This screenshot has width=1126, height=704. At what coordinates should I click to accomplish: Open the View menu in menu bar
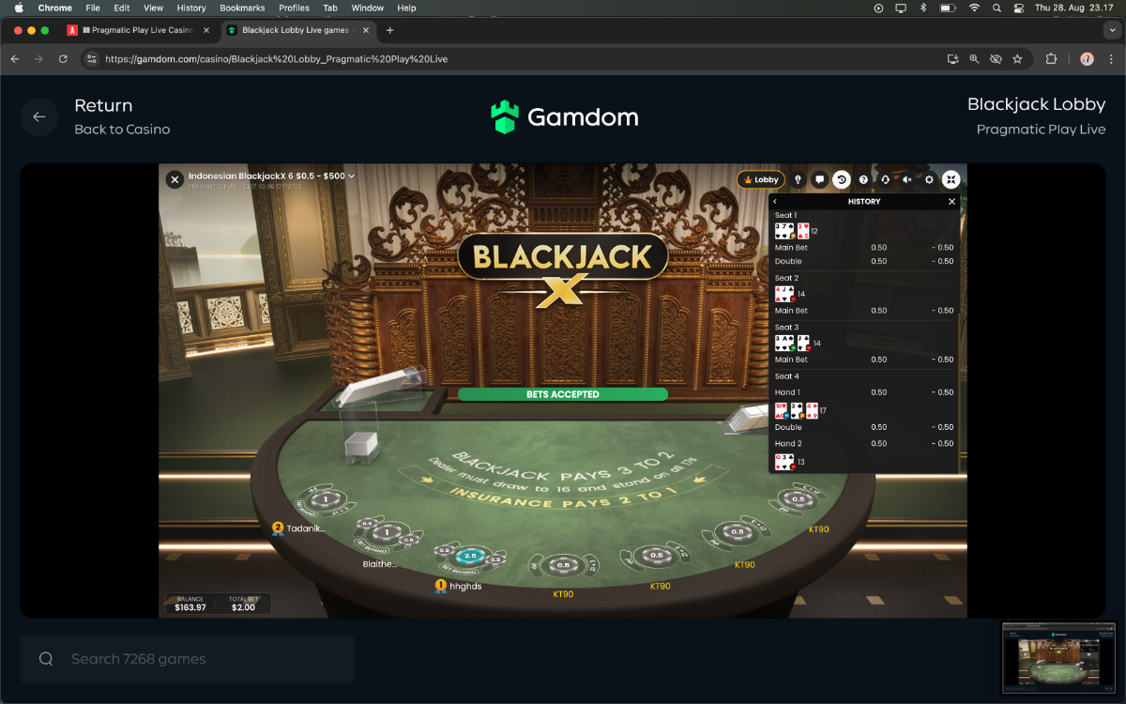(x=153, y=8)
